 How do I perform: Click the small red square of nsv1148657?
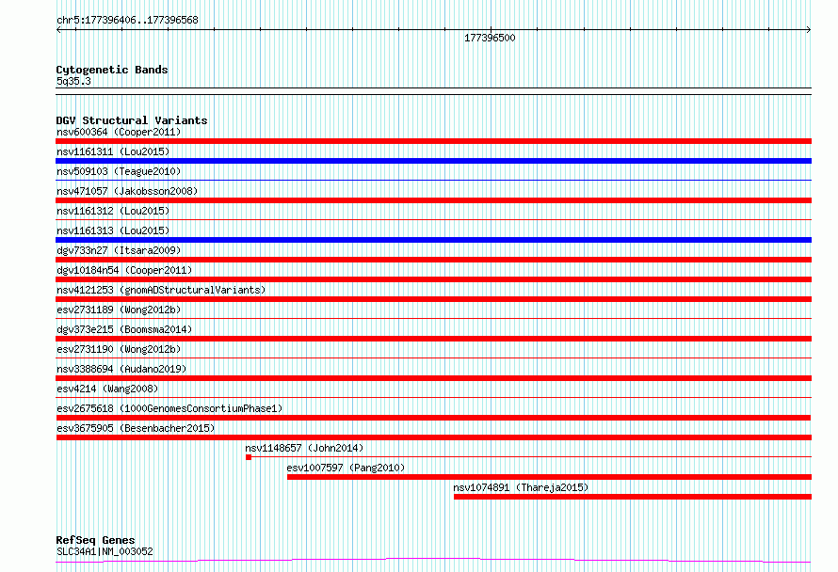coord(249,457)
